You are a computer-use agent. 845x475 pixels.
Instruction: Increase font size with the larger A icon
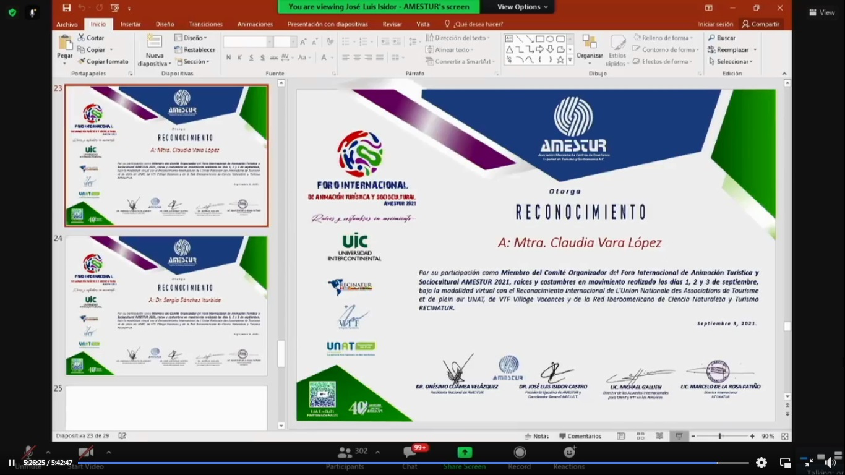click(x=303, y=41)
